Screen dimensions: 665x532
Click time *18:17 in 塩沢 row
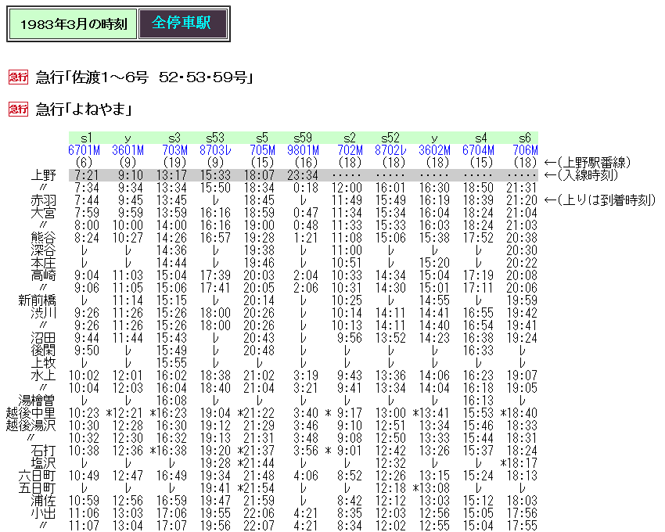519,463
